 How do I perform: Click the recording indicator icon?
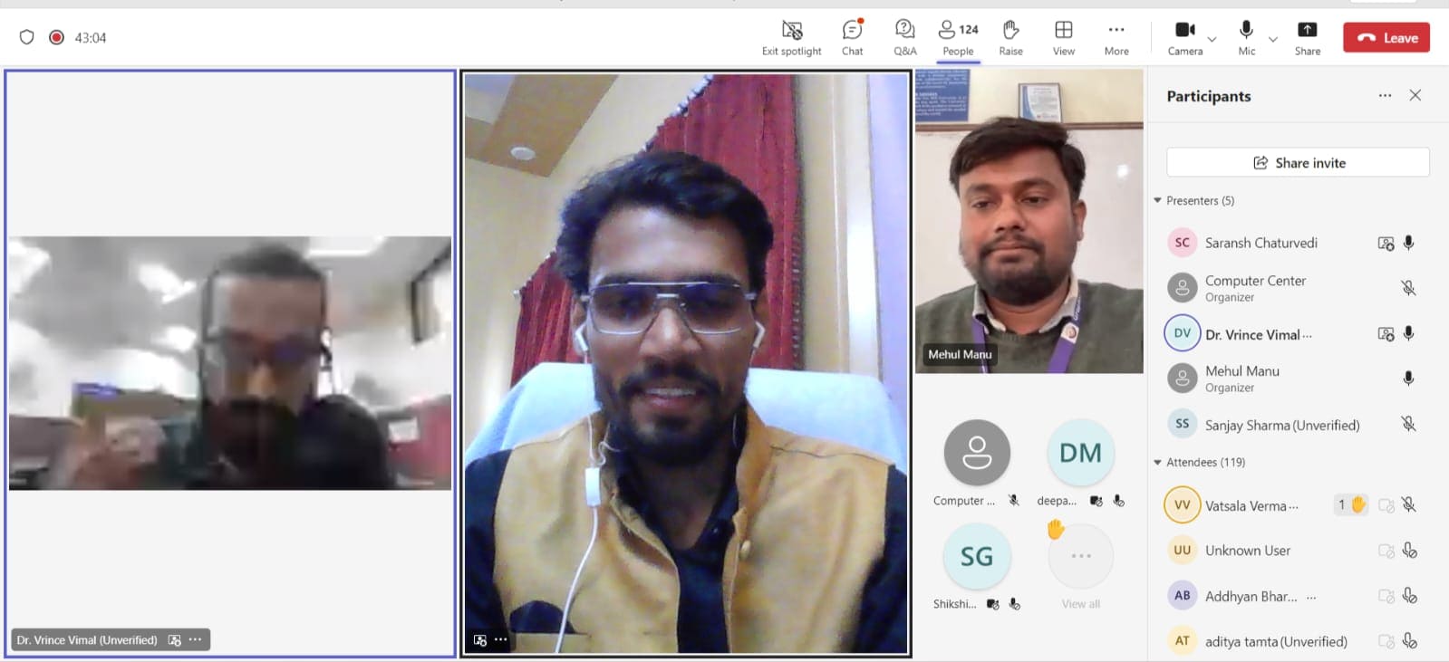(56, 37)
